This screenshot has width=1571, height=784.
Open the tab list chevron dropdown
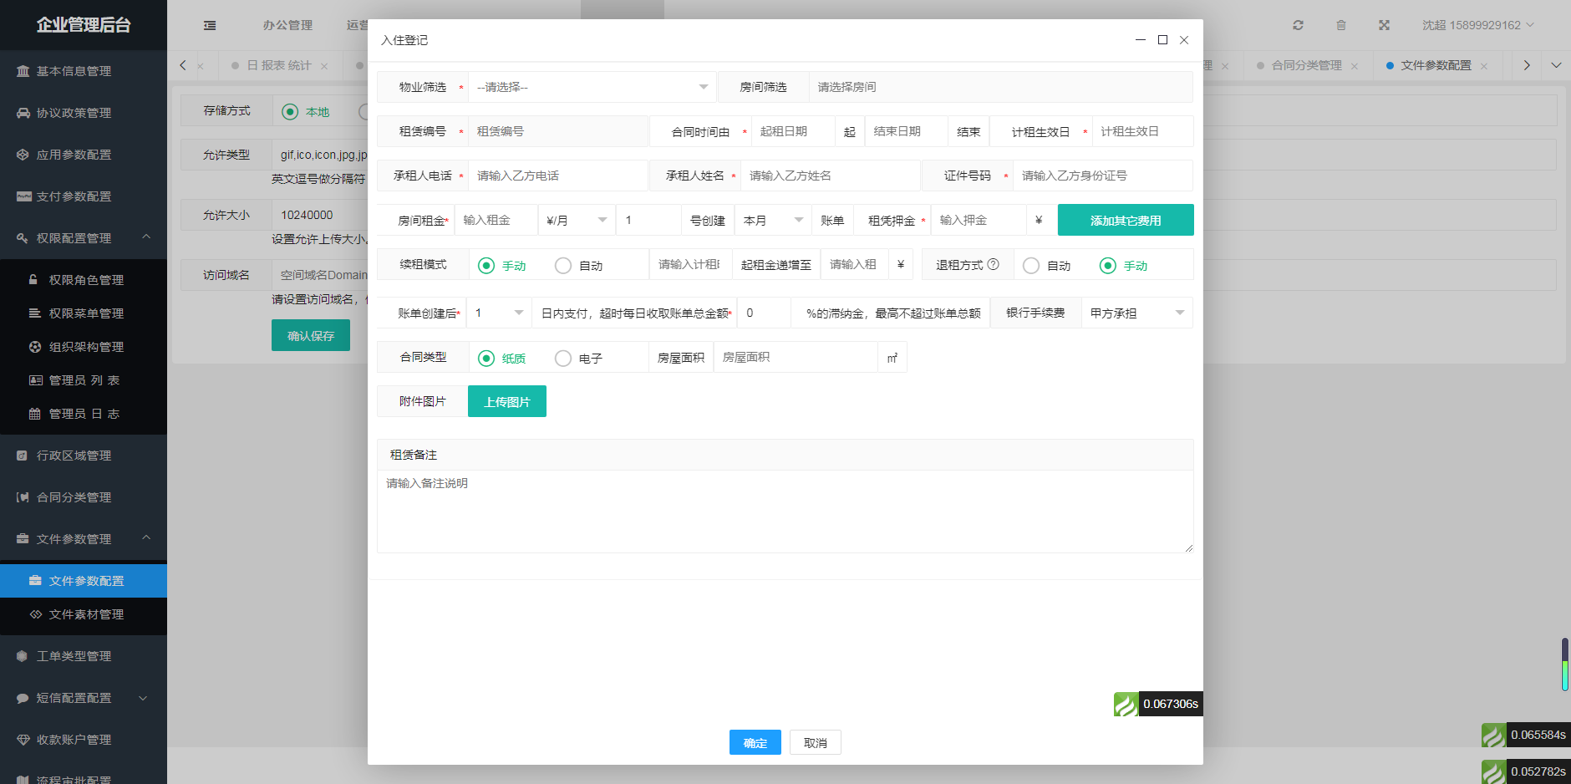click(x=1556, y=65)
